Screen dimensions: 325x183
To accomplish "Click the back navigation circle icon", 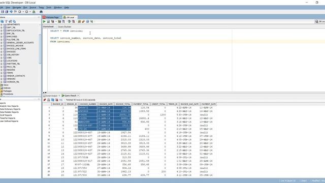I will point(20,12).
